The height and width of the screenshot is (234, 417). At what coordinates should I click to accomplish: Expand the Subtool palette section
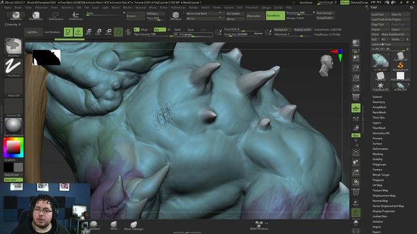pyautogui.click(x=377, y=97)
